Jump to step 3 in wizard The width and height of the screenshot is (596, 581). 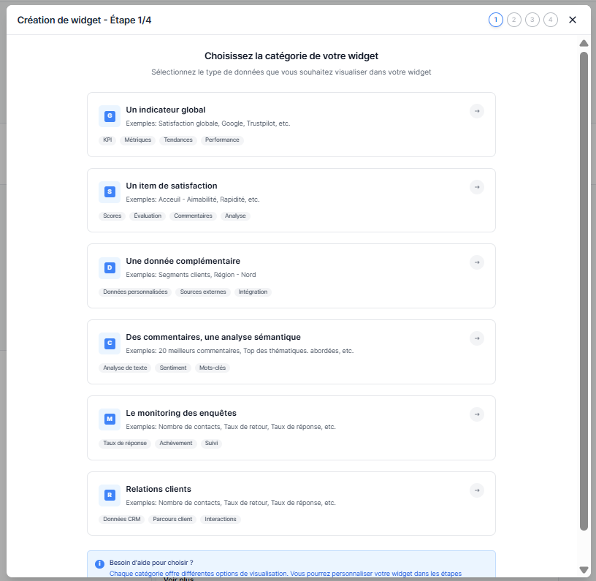click(532, 20)
